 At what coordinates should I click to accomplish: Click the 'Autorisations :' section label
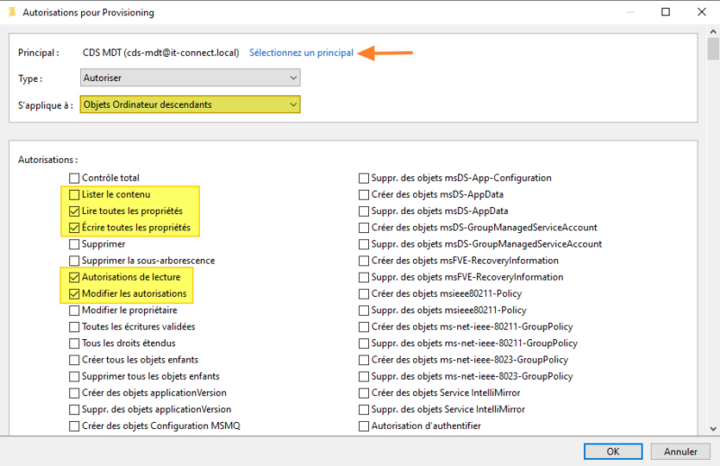tap(48, 160)
